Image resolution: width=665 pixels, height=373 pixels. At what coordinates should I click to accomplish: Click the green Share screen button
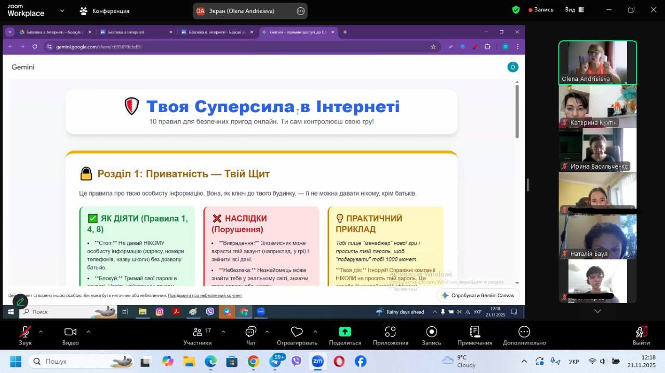coord(345,332)
